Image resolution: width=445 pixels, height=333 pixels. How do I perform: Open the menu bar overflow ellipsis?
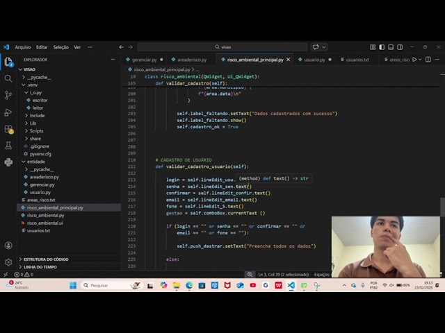coord(90,47)
